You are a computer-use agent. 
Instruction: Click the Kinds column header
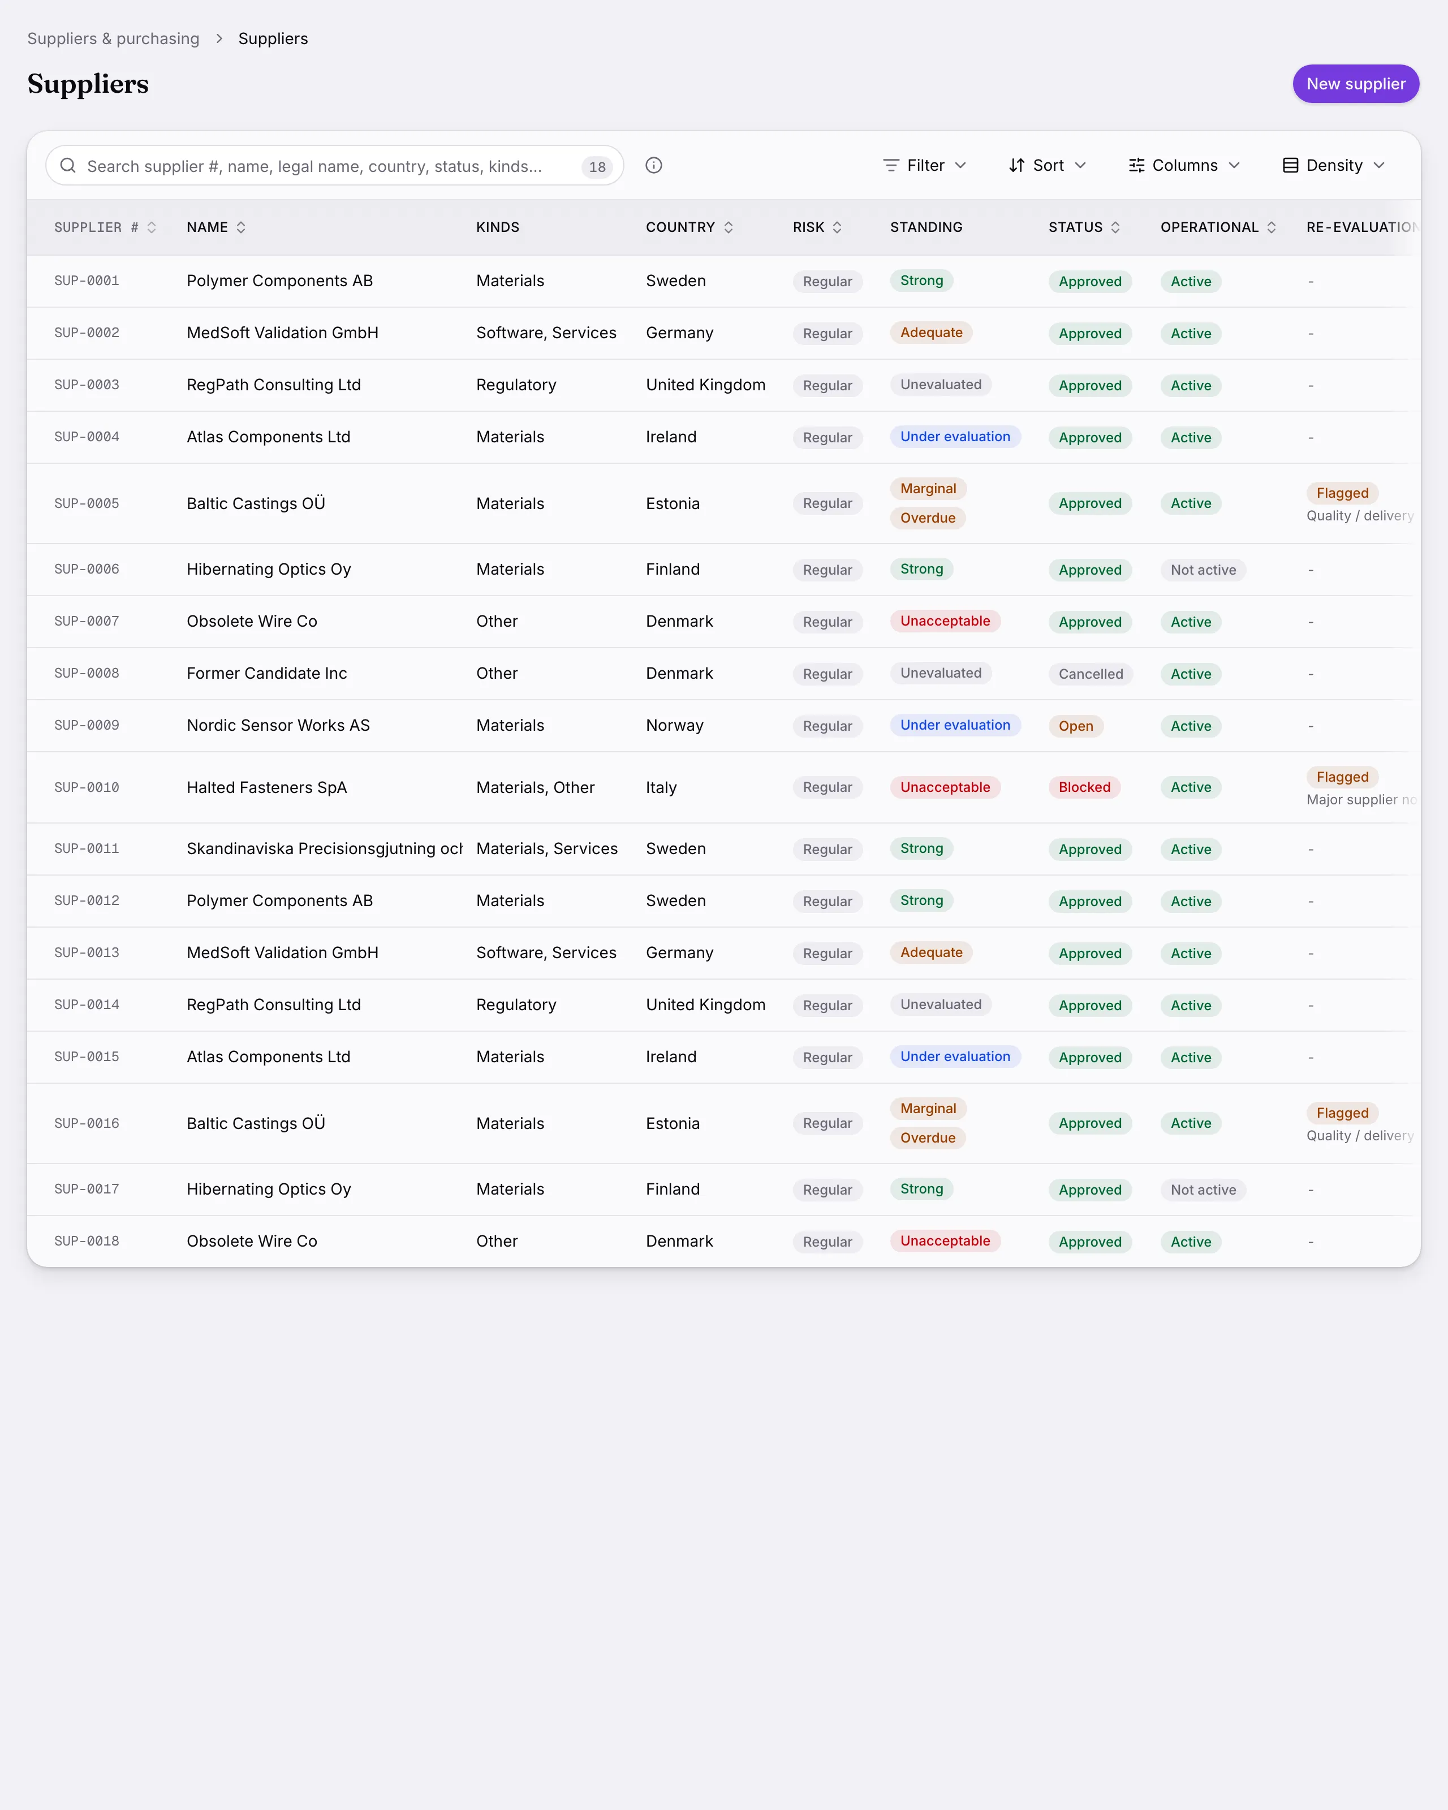[498, 227]
